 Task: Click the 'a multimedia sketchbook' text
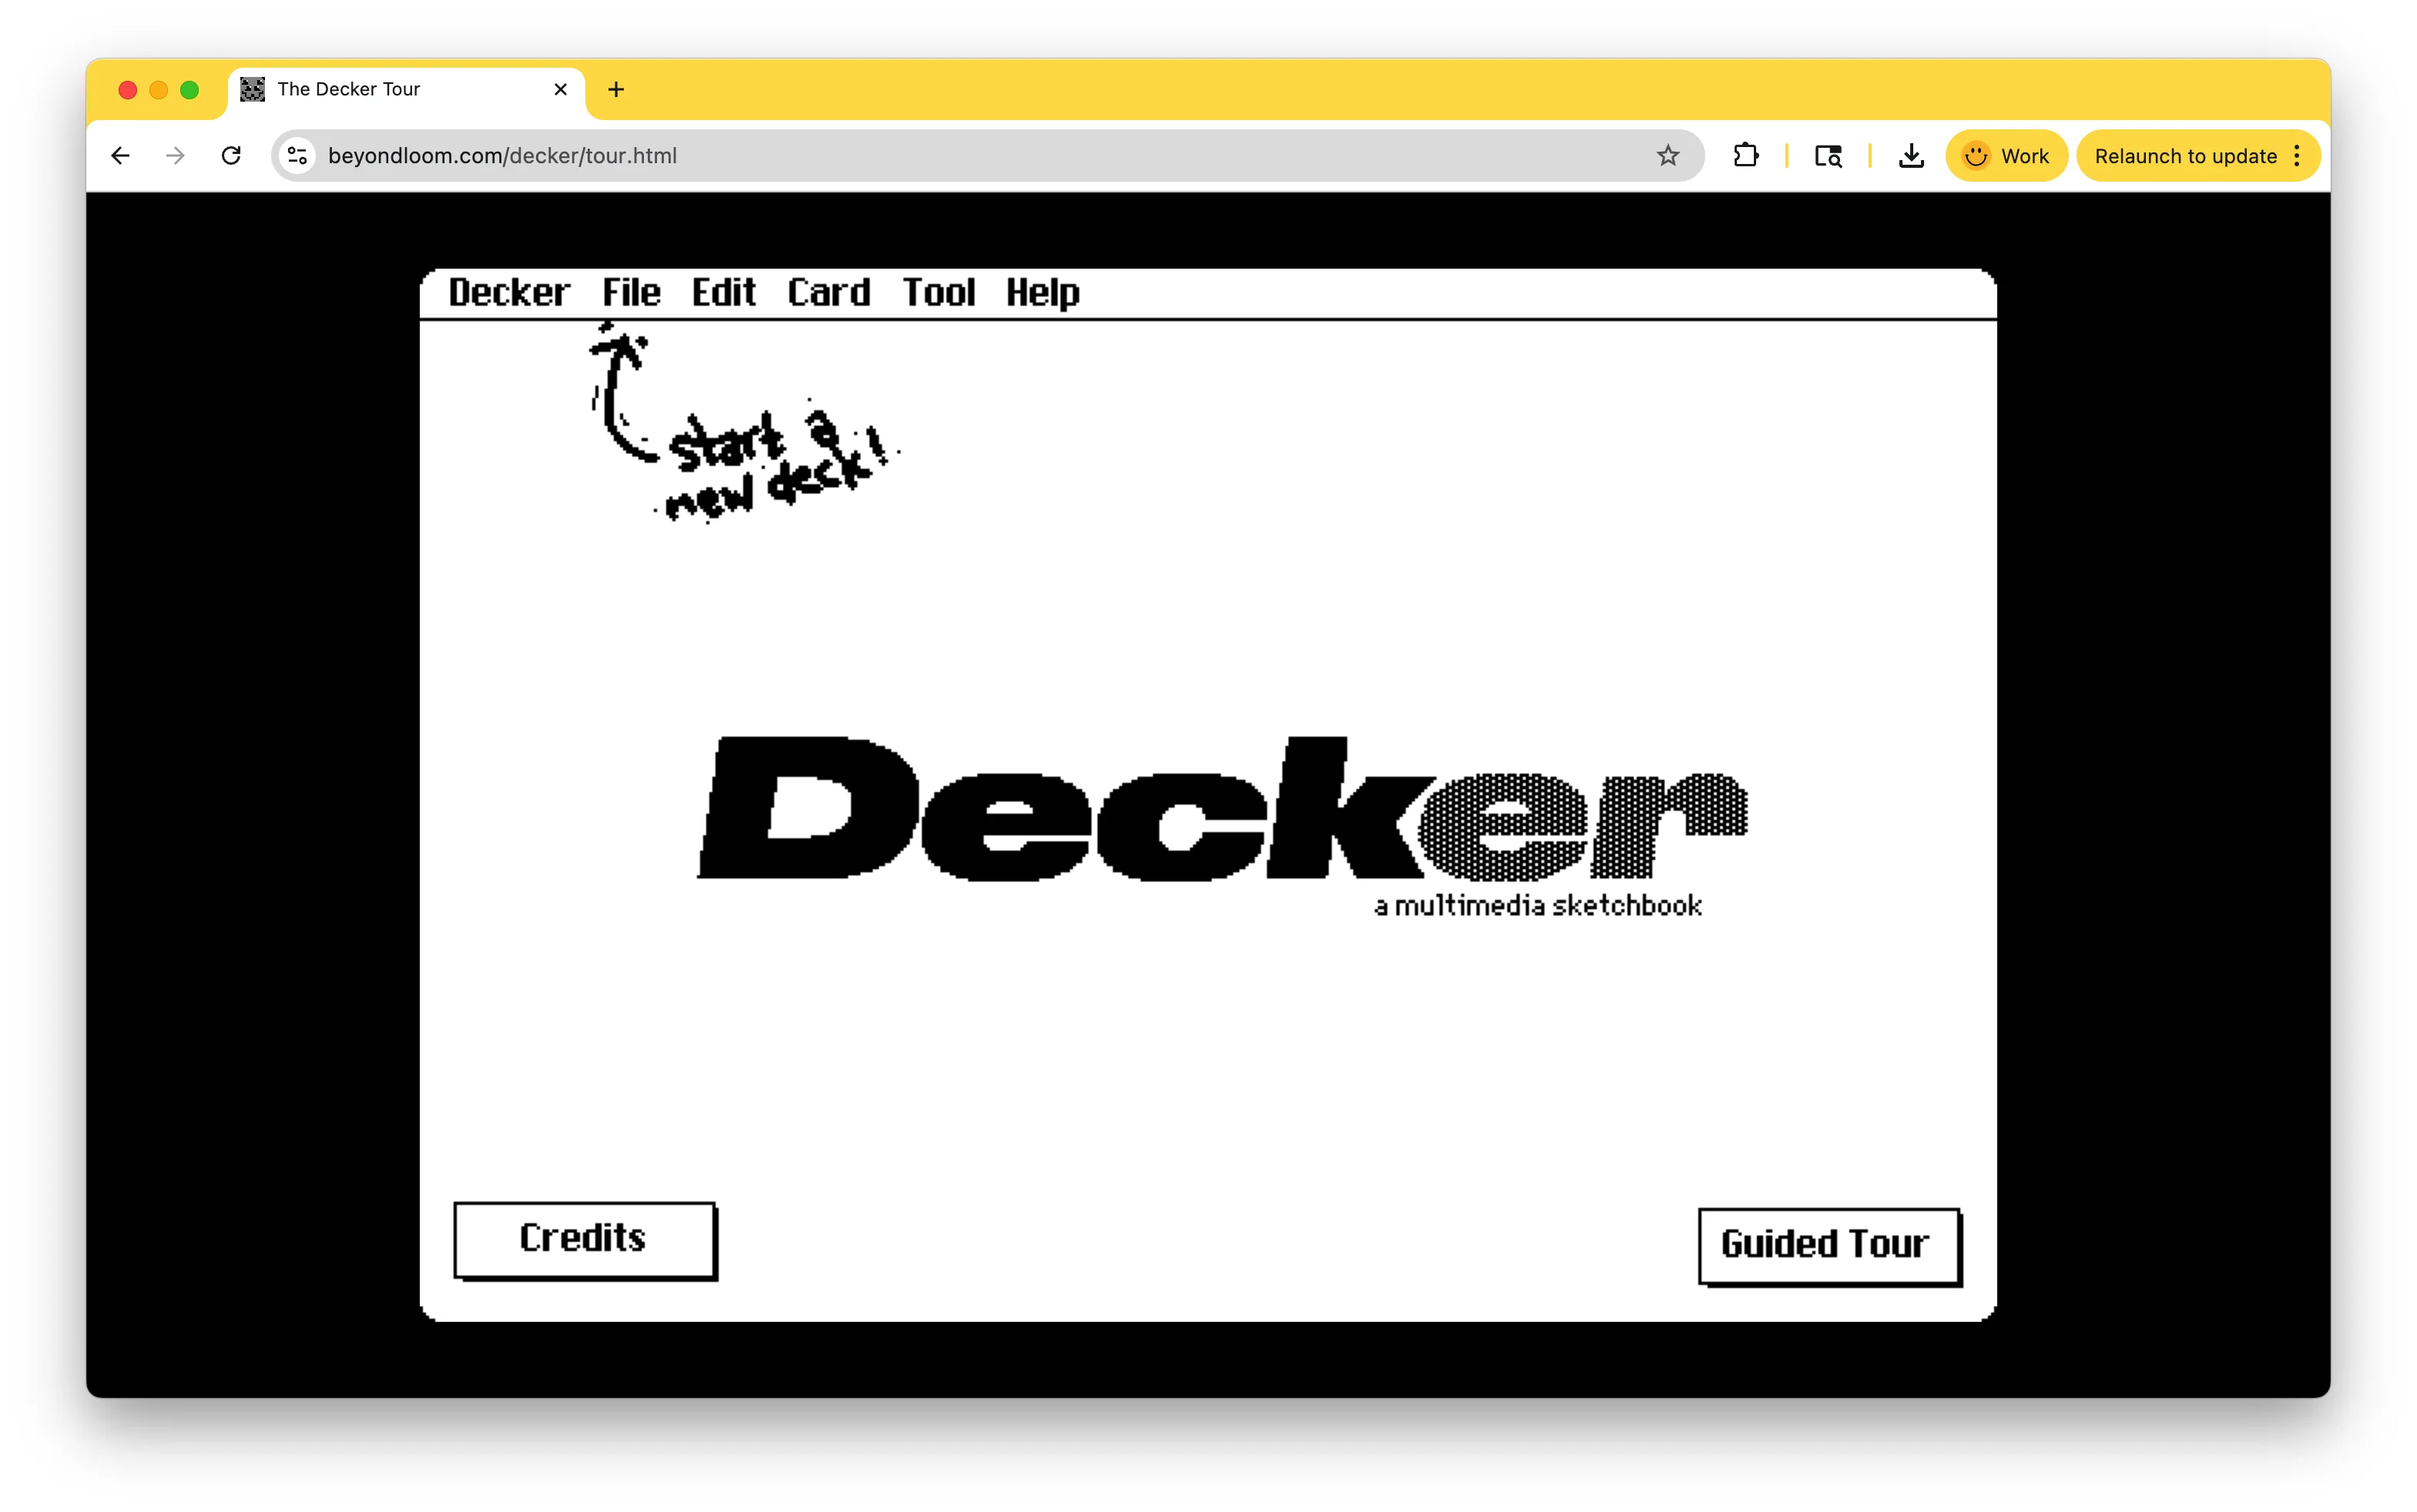pos(1537,906)
